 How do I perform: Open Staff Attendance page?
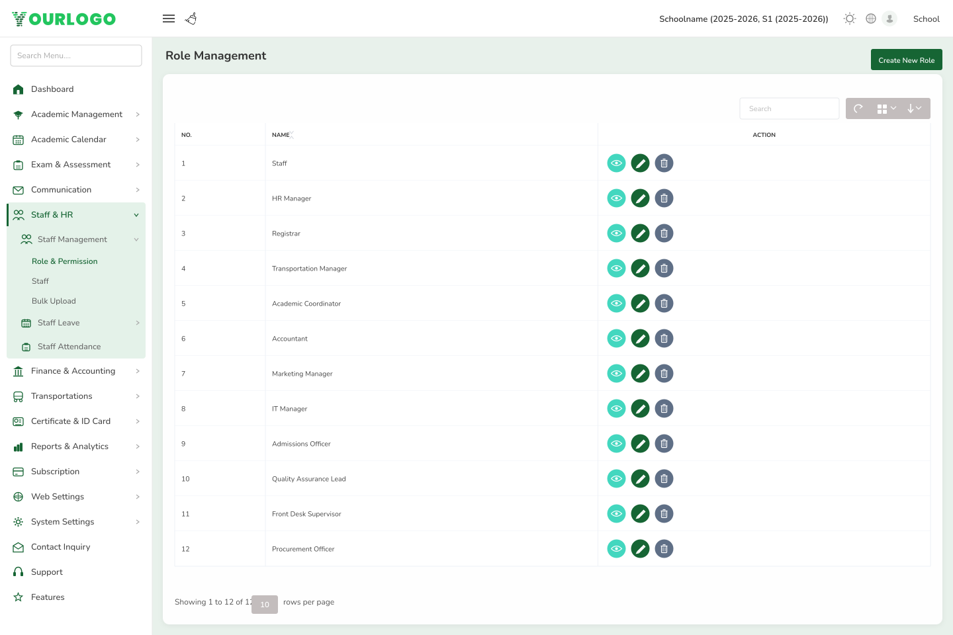tap(79, 347)
